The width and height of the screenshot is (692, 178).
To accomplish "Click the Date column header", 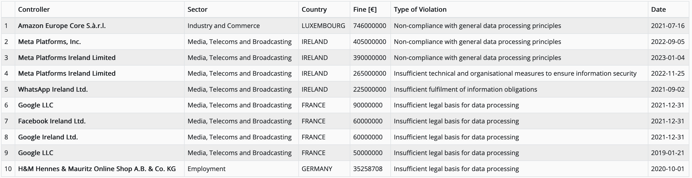I will (659, 10).
